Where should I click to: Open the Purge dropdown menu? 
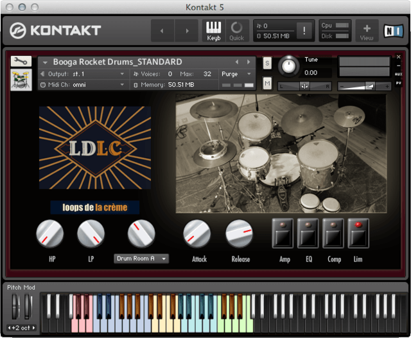click(237, 74)
